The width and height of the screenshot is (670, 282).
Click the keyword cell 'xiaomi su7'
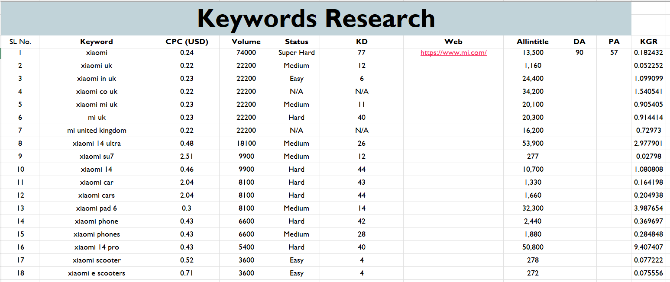coord(97,157)
